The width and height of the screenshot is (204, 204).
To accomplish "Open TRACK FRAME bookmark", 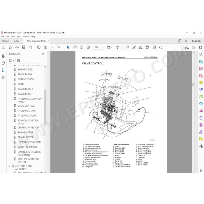I will coord(25,74).
